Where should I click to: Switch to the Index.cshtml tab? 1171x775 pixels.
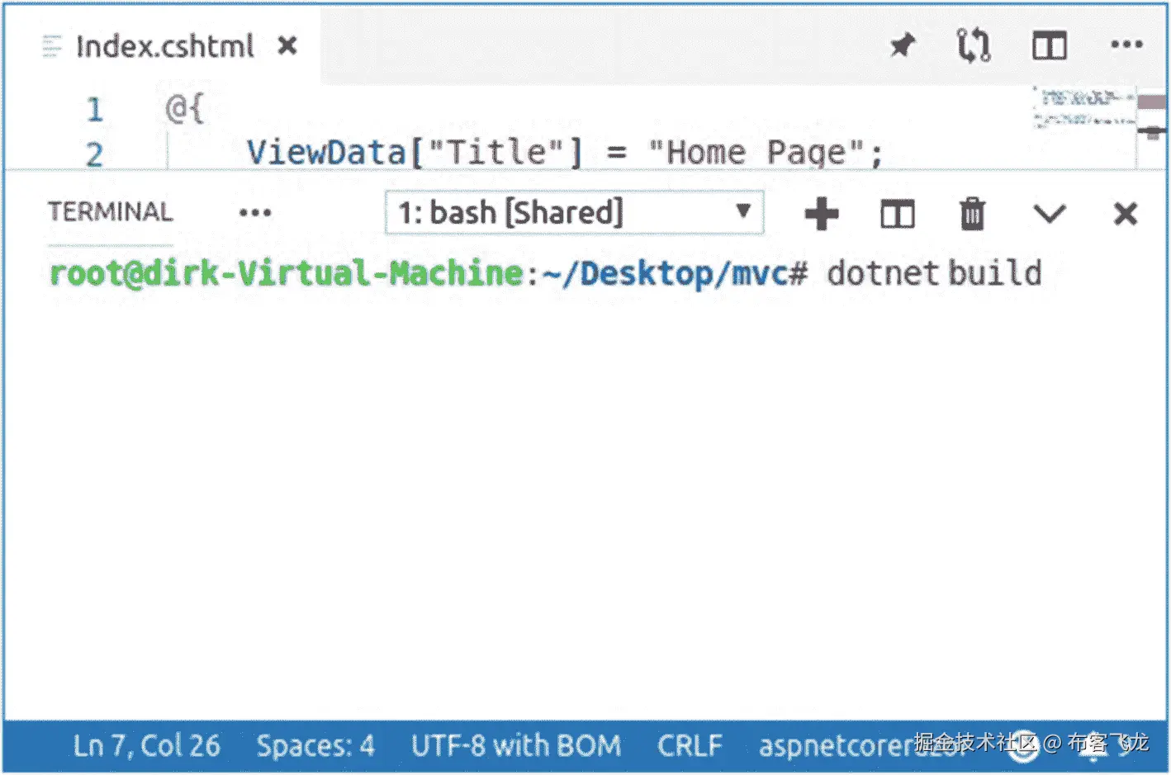(x=164, y=46)
